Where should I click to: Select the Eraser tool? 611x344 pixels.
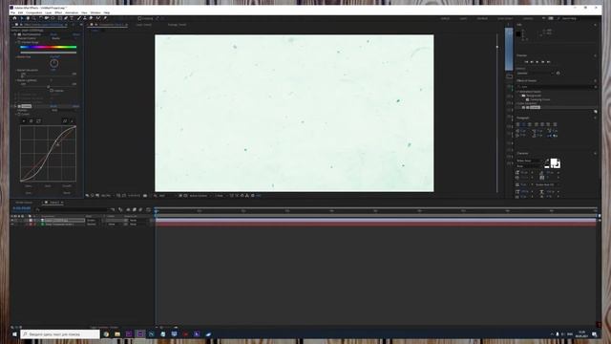pyautogui.click(x=91, y=18)
